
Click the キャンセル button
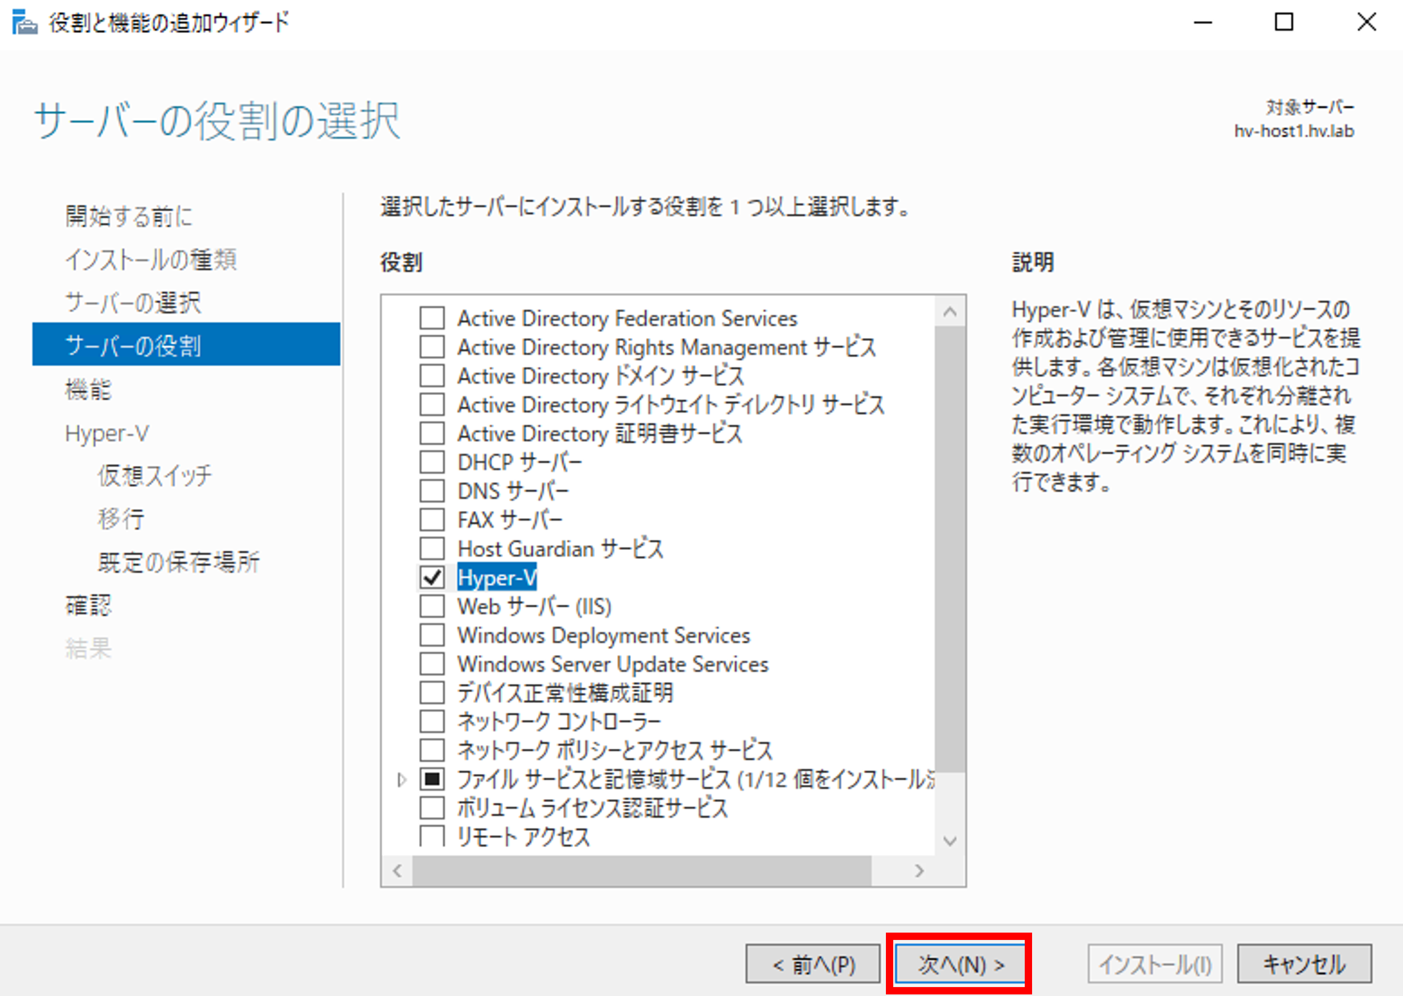point(1305,964)
